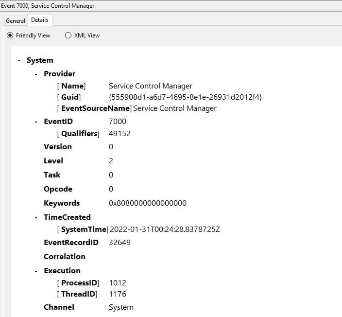Click the Provider heading
The width and height of the screenshot is (342, 317).
(x=60, y=74)
